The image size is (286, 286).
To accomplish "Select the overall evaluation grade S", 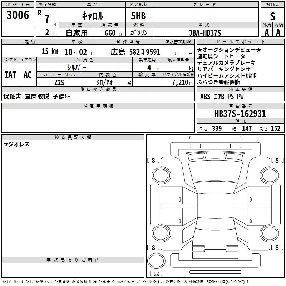I will pos(272,16).
